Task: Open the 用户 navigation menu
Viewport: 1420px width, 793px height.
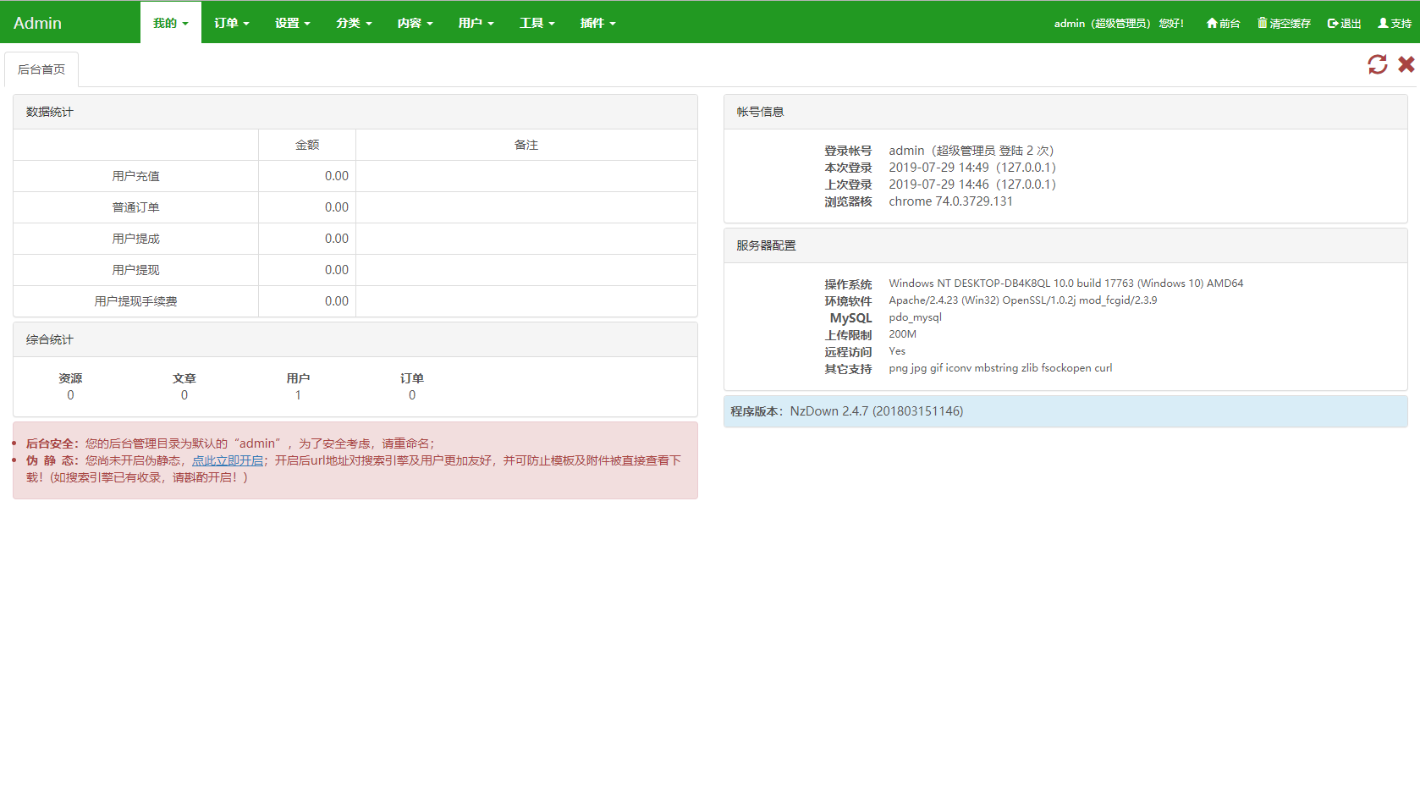Action: click(x=476, y=23)
